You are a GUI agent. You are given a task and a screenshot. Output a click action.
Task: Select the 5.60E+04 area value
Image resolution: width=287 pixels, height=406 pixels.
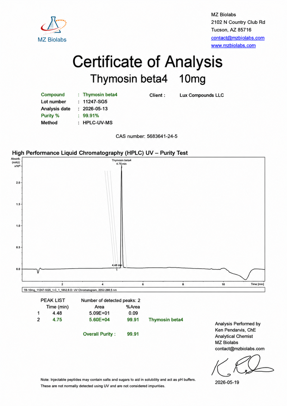coord(99,320)
